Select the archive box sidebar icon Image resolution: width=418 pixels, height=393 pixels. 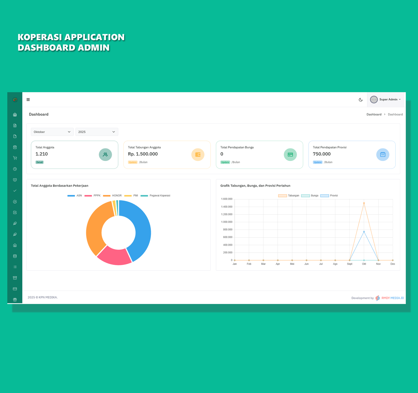tap(15, 278)
